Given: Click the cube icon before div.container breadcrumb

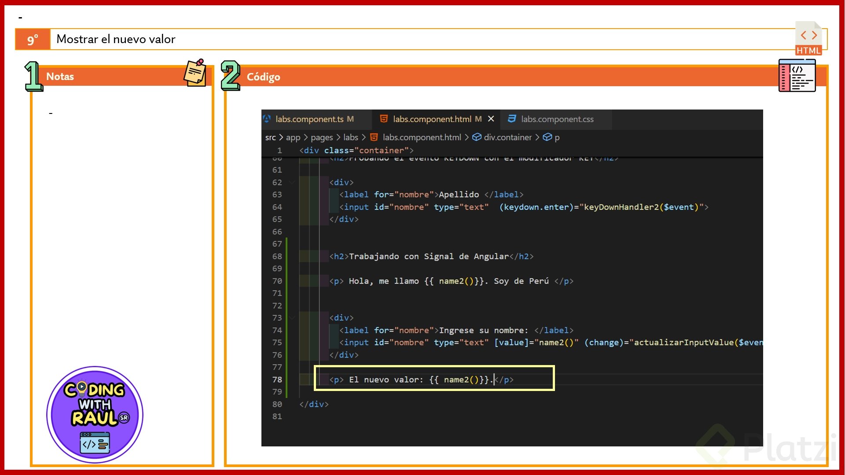Looking at the screenshot, I should (477, 137).
